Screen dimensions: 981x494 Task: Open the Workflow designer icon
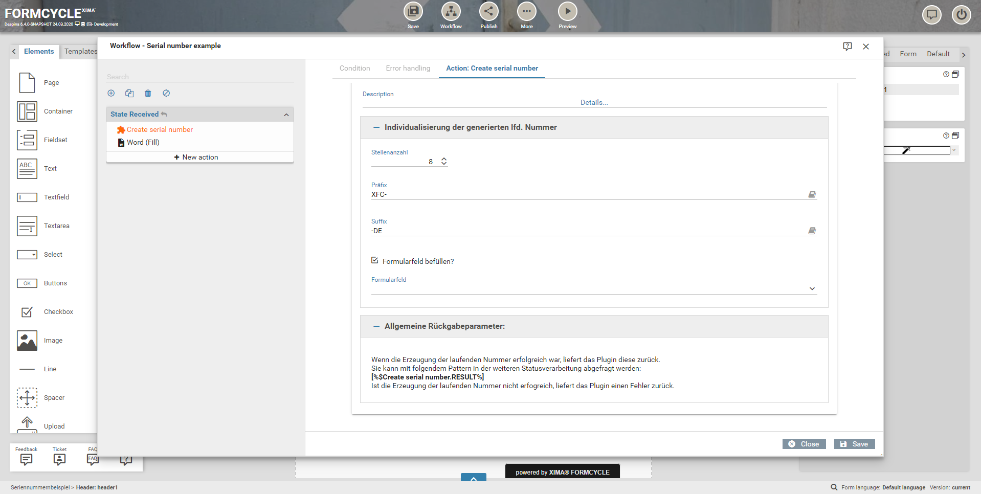click(x=451, y=12)
